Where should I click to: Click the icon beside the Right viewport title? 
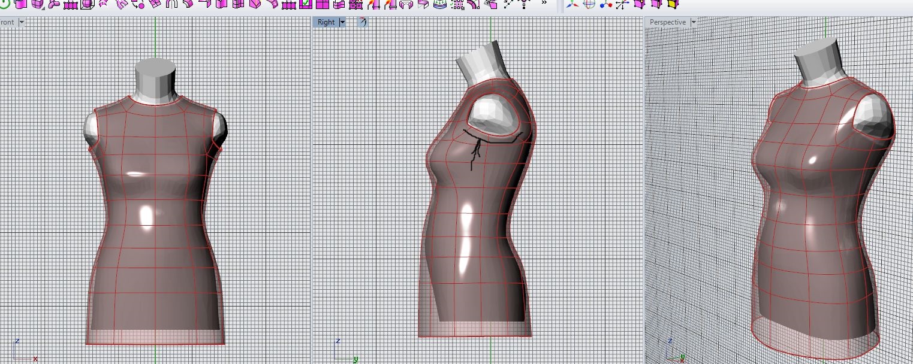(362, 22)
